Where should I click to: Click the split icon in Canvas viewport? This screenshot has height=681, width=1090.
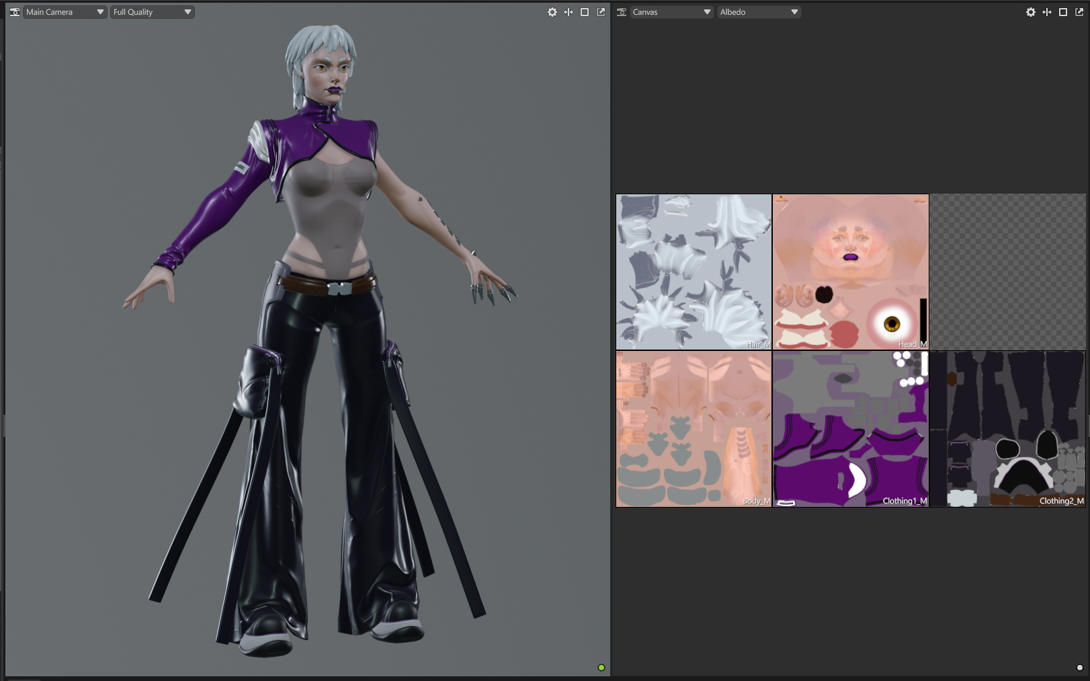point(1047,12)
